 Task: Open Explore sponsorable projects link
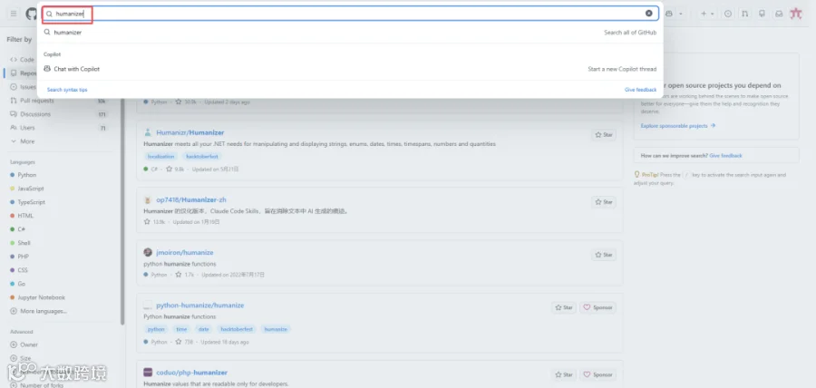[678, 126]
